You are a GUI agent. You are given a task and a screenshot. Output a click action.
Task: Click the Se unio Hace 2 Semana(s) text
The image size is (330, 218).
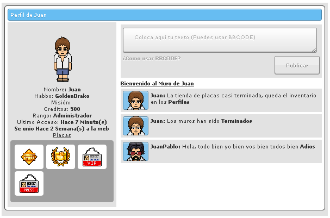tap(61, 128)
